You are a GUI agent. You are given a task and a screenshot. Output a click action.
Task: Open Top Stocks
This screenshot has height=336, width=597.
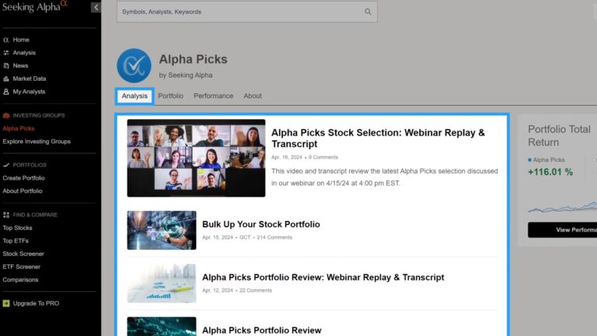18,228
